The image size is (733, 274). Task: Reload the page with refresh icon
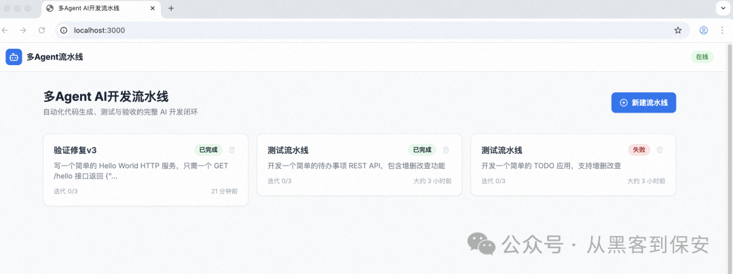click(41, 31)
